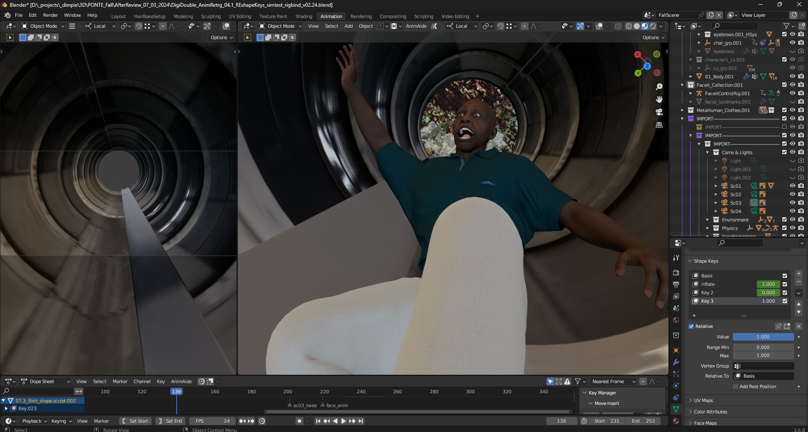The image size is (808, 432).
Task: Expand the Physics collection in outliner
Action: 708,228
